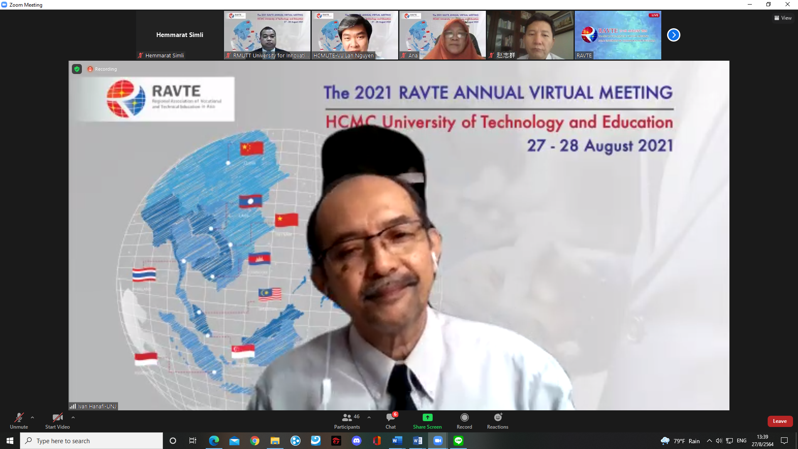Open the Windows Start menu
This screenshot has width=798, height=449.
tap(10, 441)
